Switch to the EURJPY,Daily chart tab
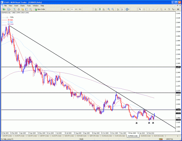The image size is (182, 141). (x=20, y=136)
